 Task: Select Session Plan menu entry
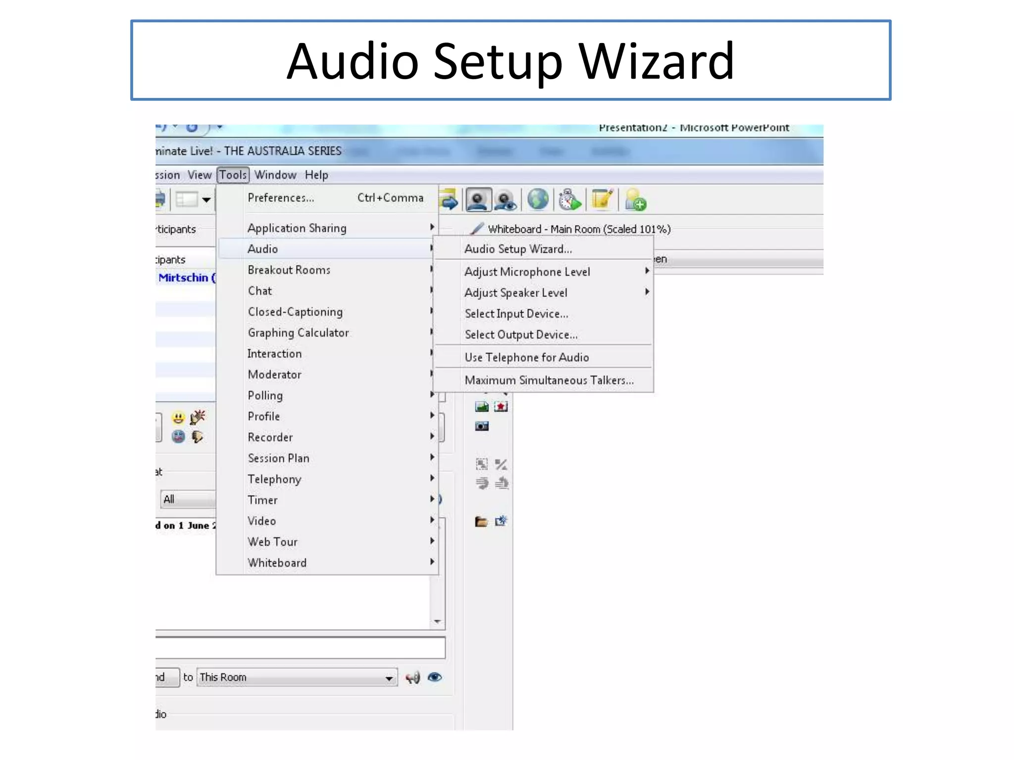[x=328, y=458]
